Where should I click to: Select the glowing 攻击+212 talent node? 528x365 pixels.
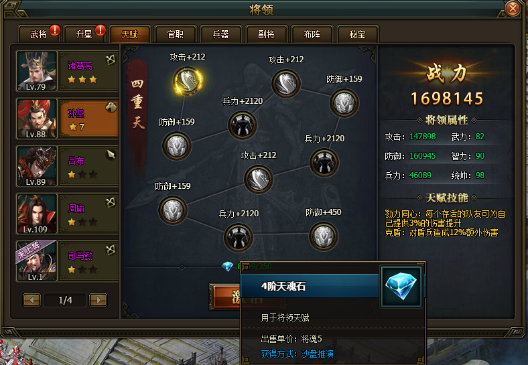pyautogui.click(x=188, y=81)
